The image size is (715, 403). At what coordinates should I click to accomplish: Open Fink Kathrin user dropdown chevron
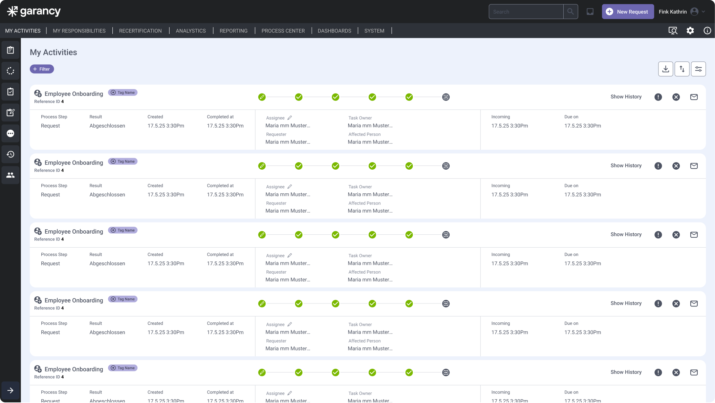pyautogui.click(x=703, y=12)
